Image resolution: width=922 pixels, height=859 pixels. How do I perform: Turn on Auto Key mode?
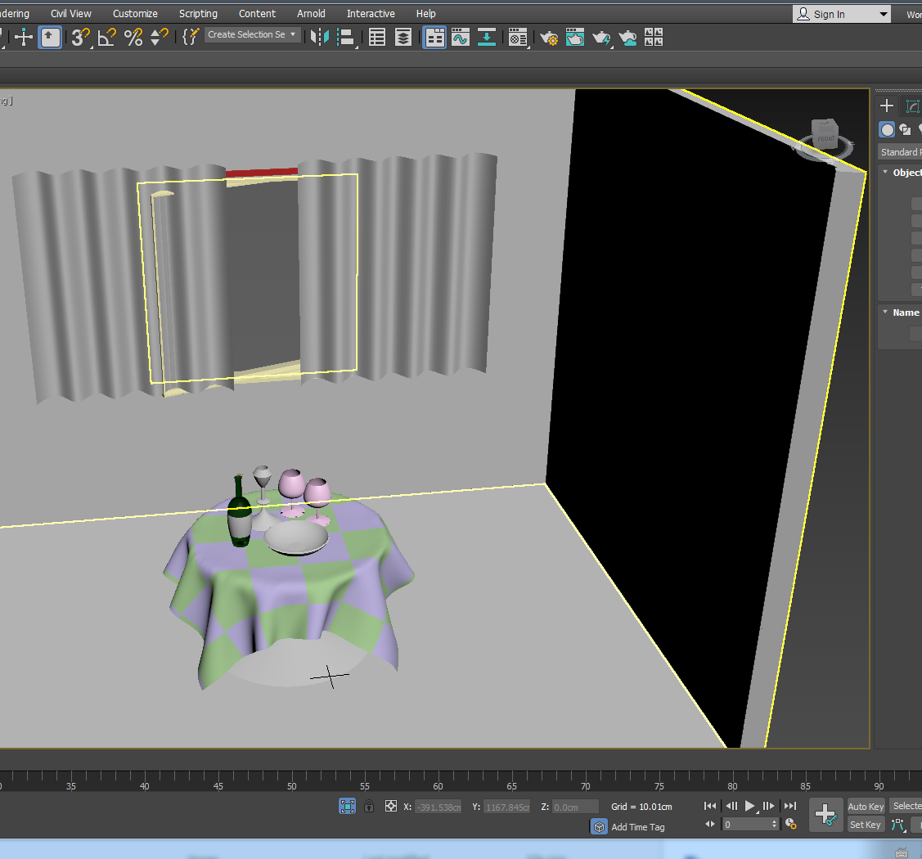[x=865, y=806]
